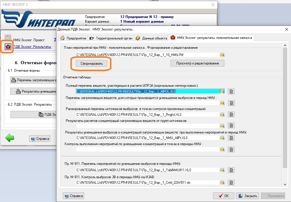Click the highlighted AllPOL.XLS path field
Viewport: 291px width, 202px height.
point(147,91)
